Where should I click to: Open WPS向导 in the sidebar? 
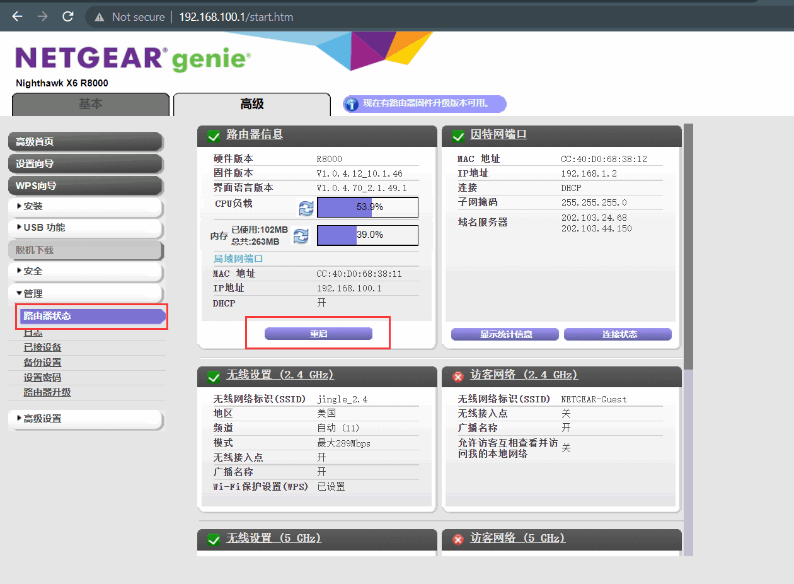(86, 185)
